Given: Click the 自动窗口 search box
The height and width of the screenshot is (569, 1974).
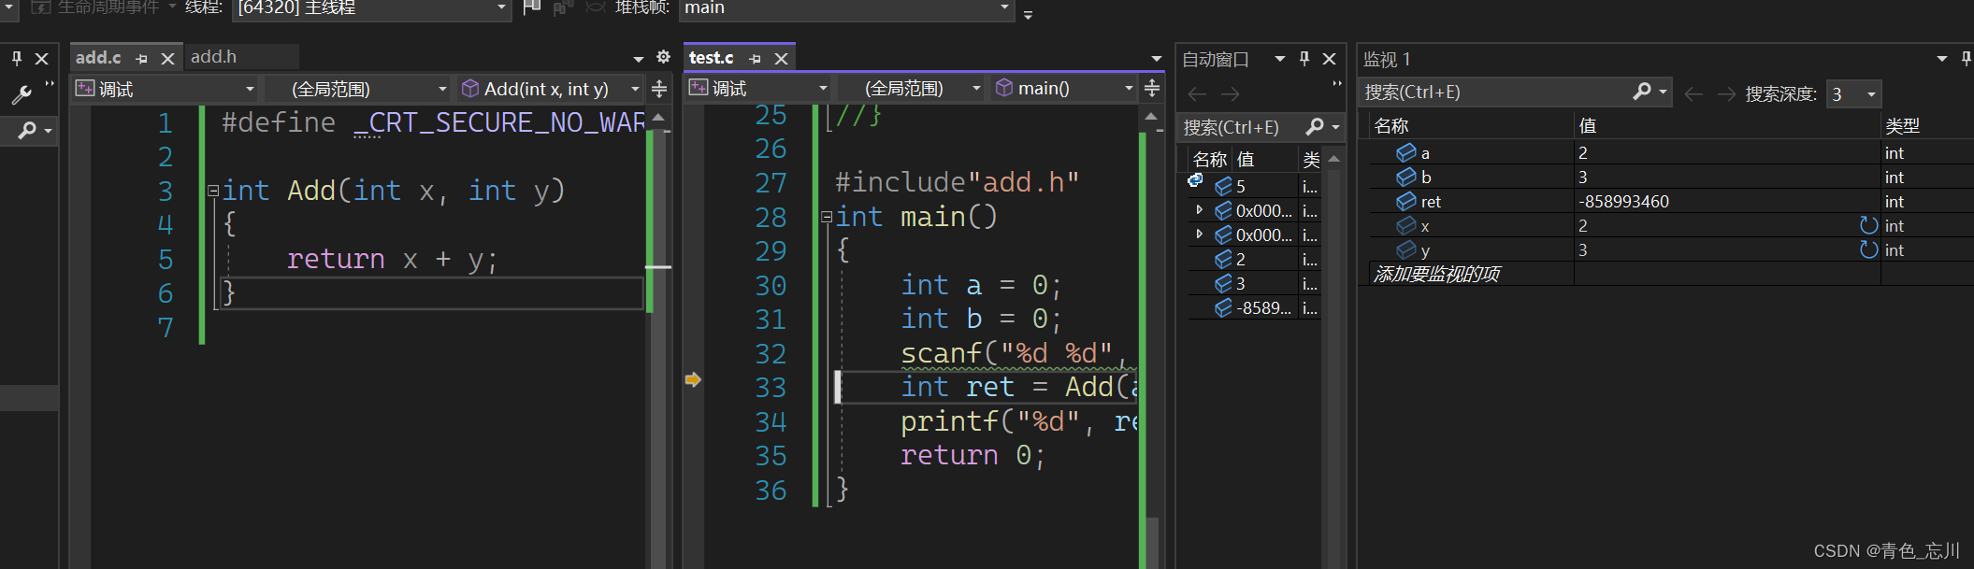Looking at the screenshot, I should point(1239,127).
